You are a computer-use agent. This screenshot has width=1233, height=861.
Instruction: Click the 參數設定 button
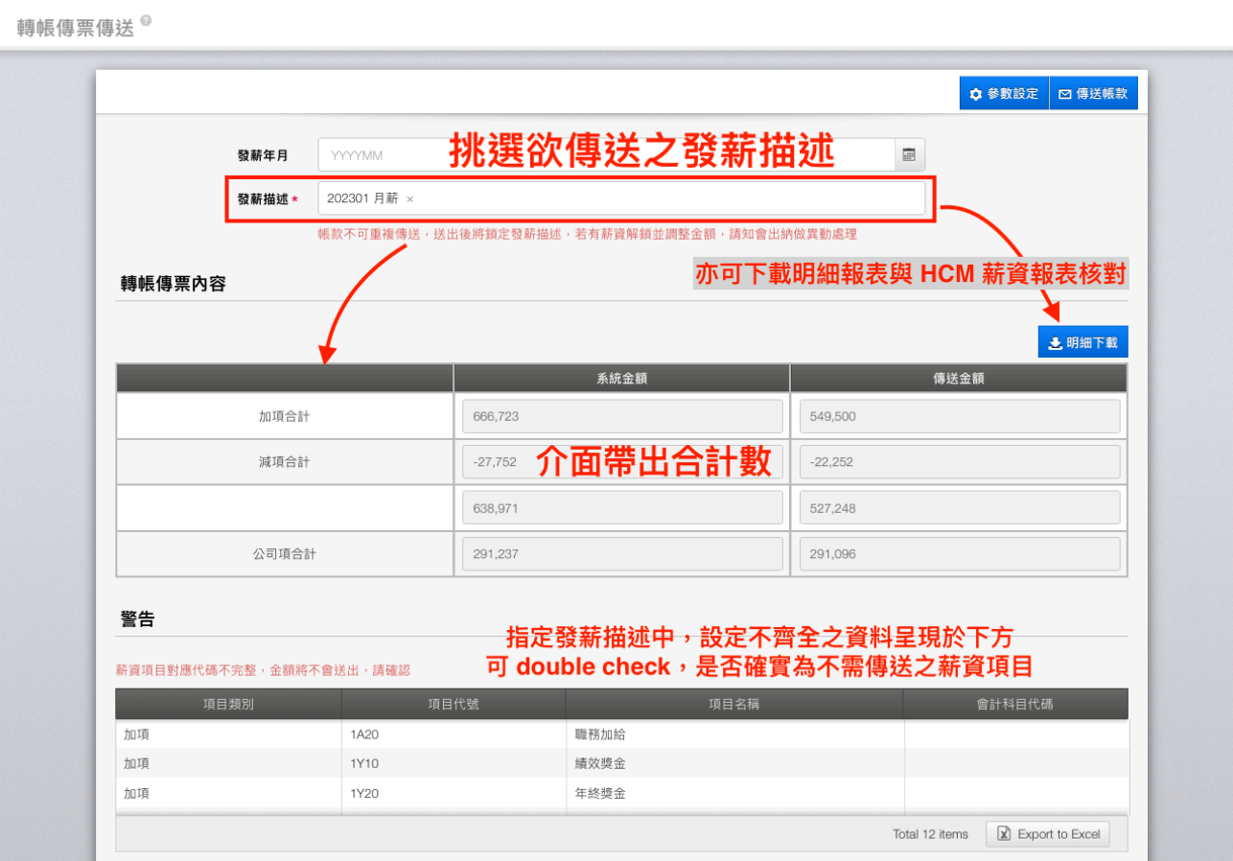[x=1004, y=94]
